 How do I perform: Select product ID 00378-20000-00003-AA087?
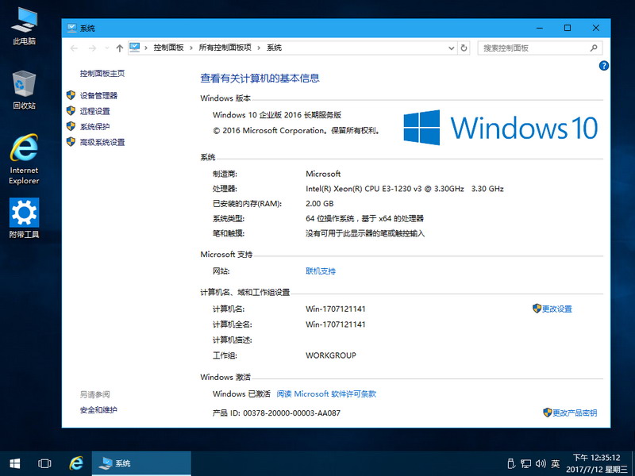291,413
